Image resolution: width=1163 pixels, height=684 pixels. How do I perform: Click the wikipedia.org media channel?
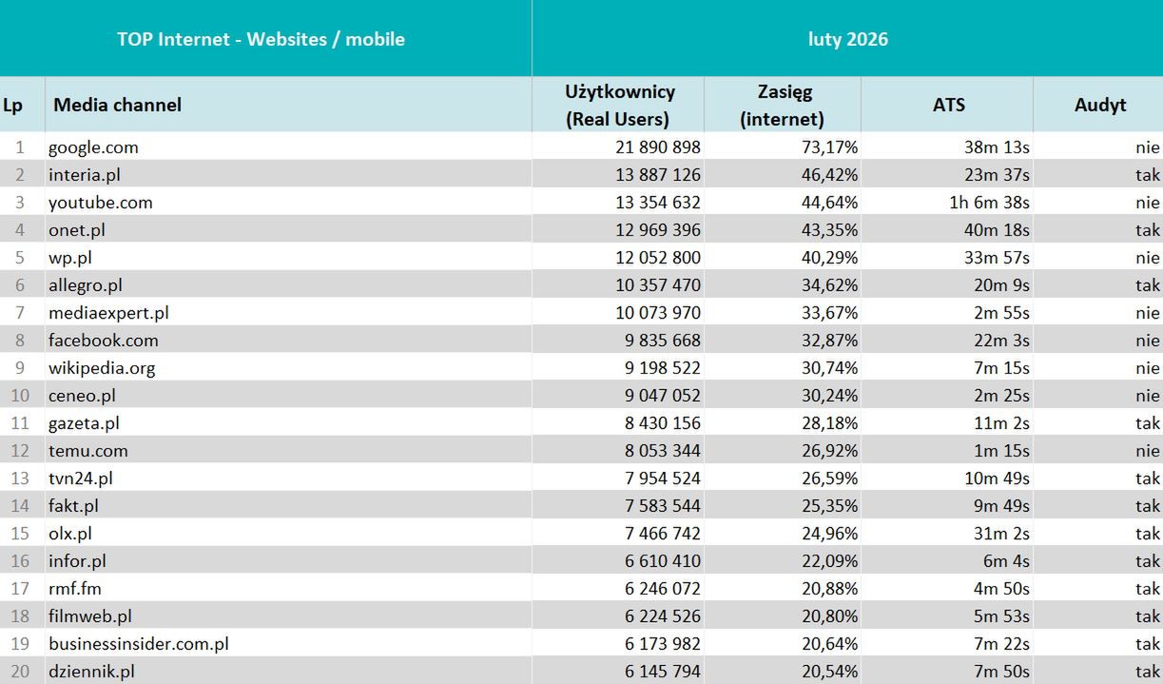[x=102, y=368]
